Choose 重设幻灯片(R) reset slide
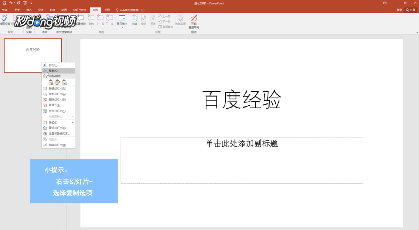 tap(59, 128)
